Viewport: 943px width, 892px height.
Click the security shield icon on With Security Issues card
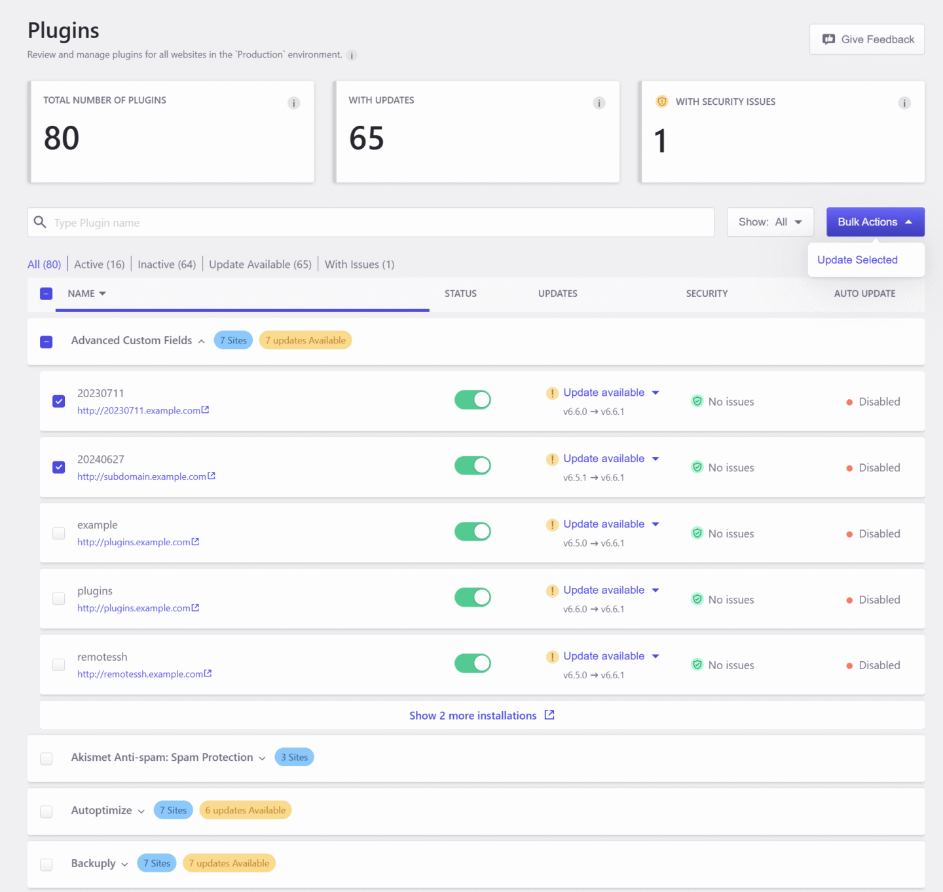click(x=661, y=102)
